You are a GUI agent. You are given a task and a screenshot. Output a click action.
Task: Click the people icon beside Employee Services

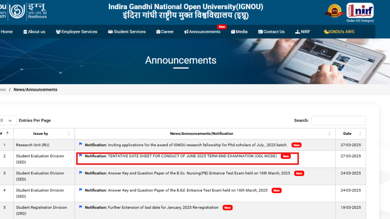[58, 32]
